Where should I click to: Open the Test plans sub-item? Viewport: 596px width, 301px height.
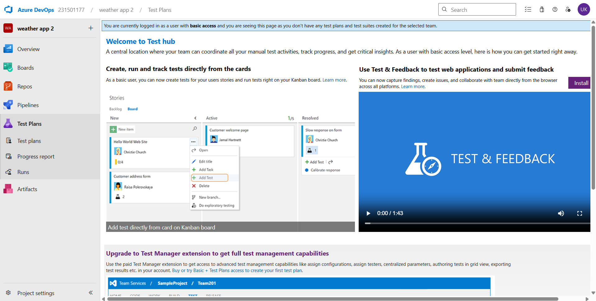[50, 141]
